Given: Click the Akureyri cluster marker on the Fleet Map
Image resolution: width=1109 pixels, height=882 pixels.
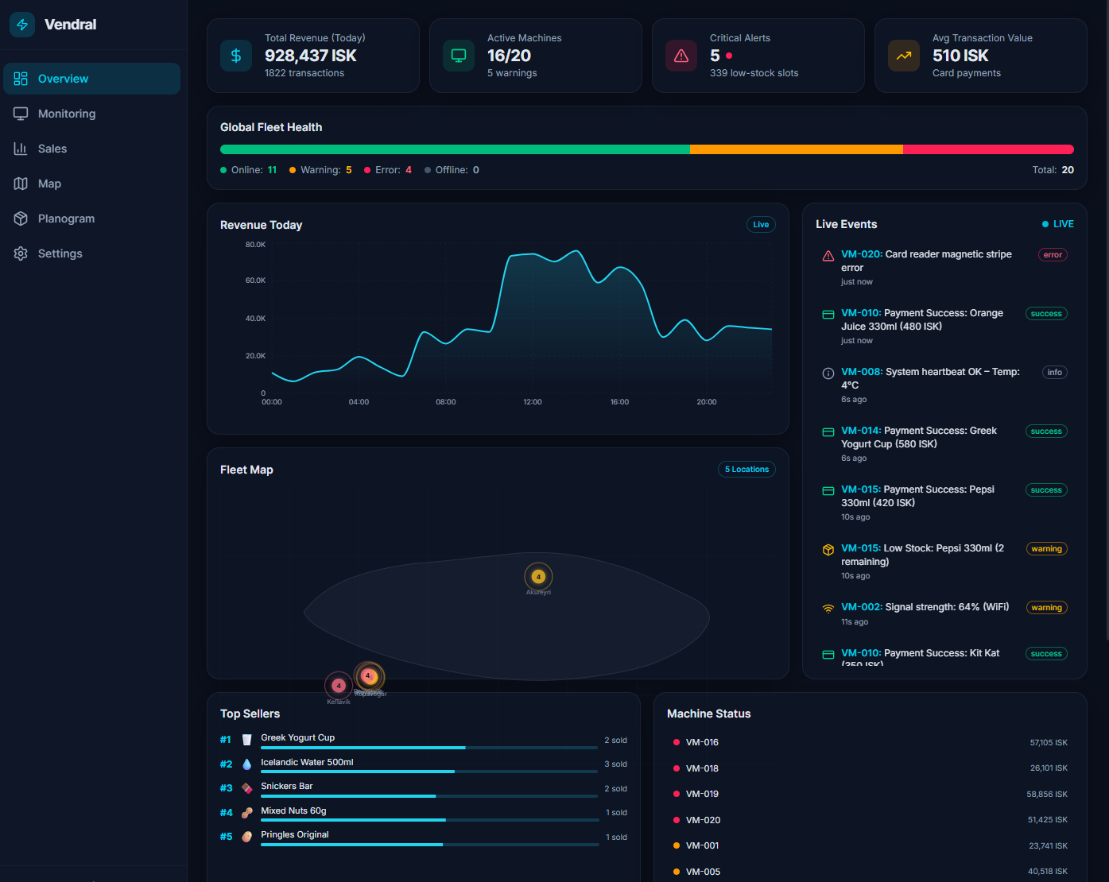Looking at the screenshot, I should point(538,576).
